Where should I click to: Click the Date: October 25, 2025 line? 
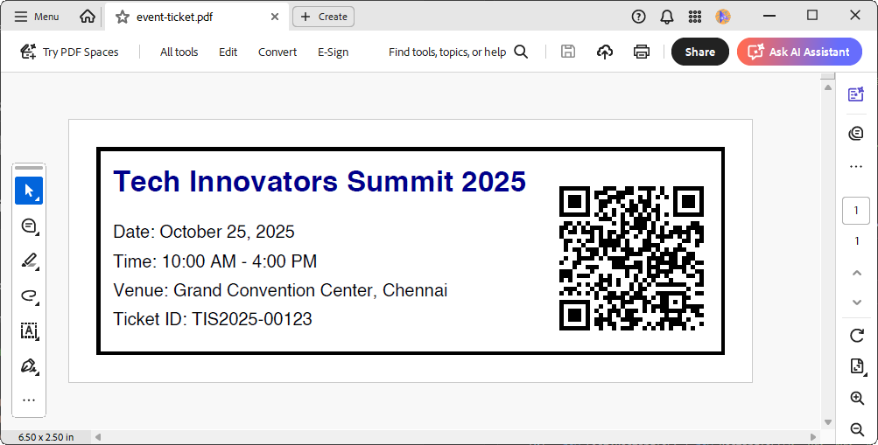204,232
